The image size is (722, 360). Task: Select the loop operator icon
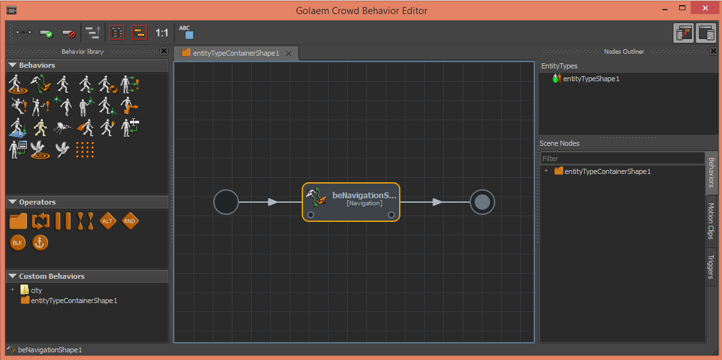[x=40, y=221]
